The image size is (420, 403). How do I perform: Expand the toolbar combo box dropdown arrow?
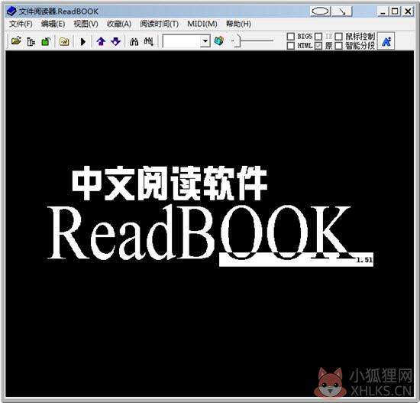click(x=205, y=41)
